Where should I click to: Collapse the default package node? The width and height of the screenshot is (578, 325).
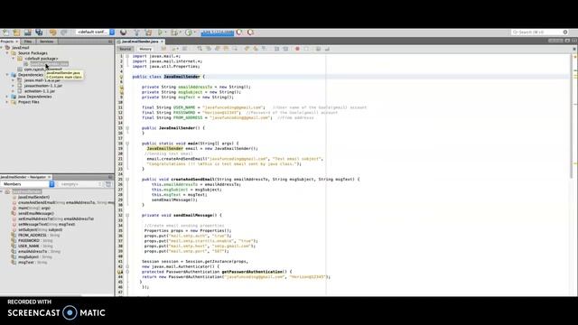pos(14,59)
